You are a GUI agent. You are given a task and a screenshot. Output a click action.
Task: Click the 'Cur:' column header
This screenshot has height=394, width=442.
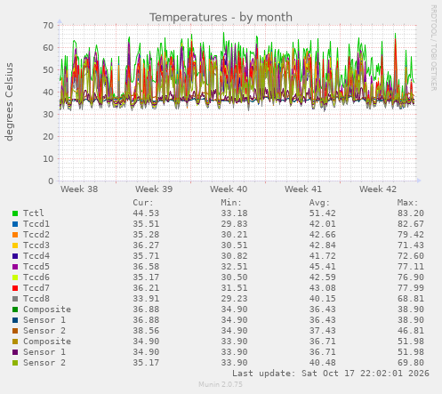(143, 203)
